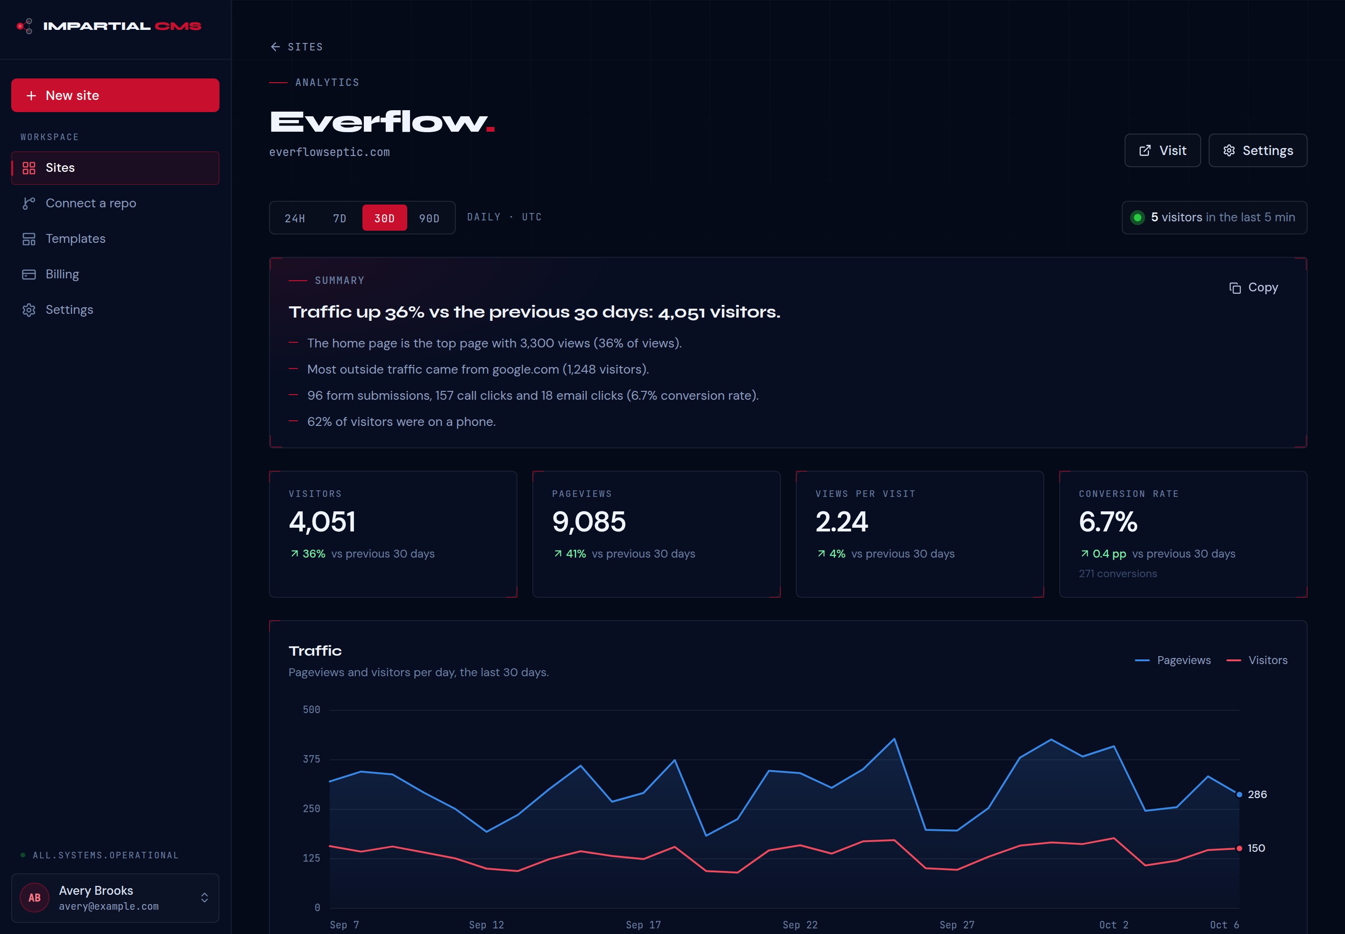Viewport: 1345px width, 934px height.
Task: Go to the Templates section
Action: [115, 239]
